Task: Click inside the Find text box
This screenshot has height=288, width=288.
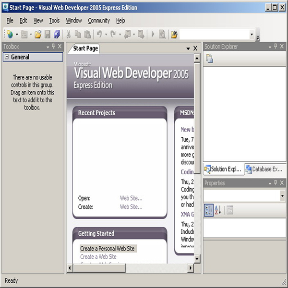Action: [215, 35]
